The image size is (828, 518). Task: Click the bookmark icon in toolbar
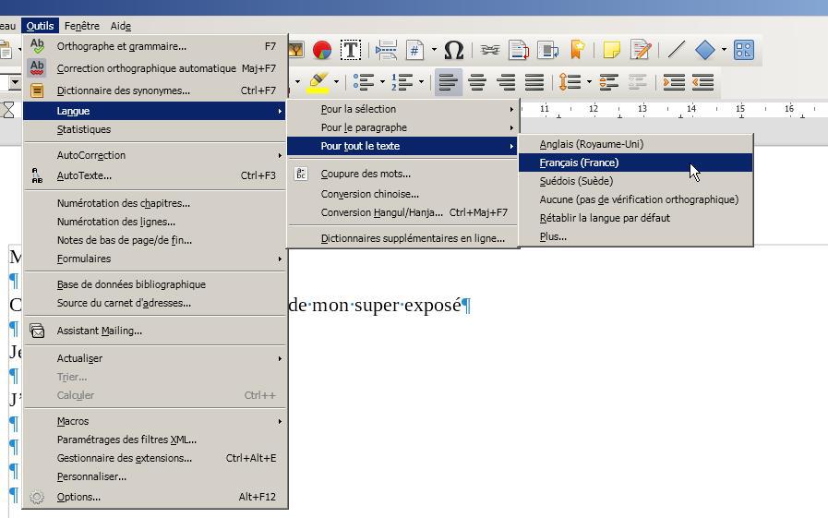point(577,50)
